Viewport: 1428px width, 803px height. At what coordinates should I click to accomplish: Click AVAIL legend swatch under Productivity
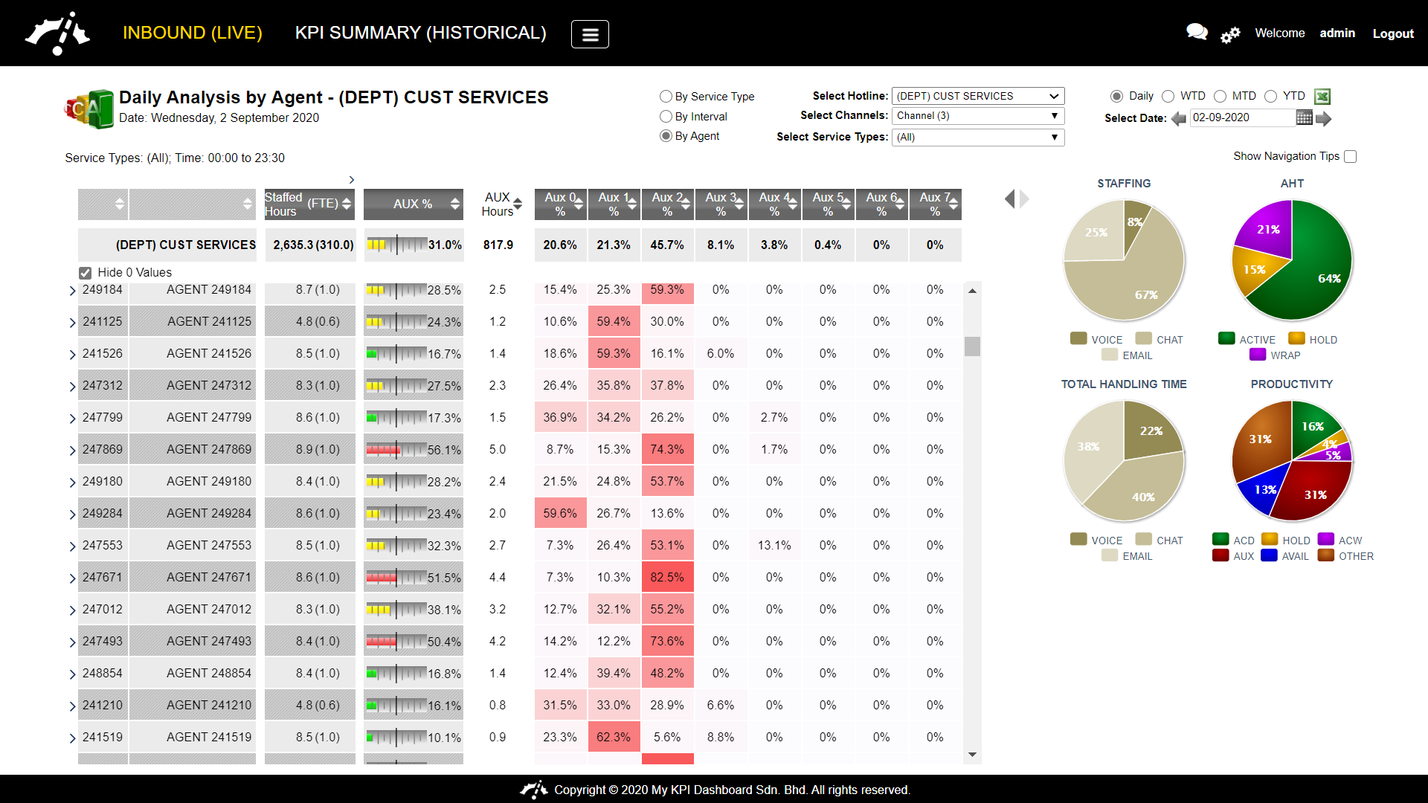point(1269,555)
